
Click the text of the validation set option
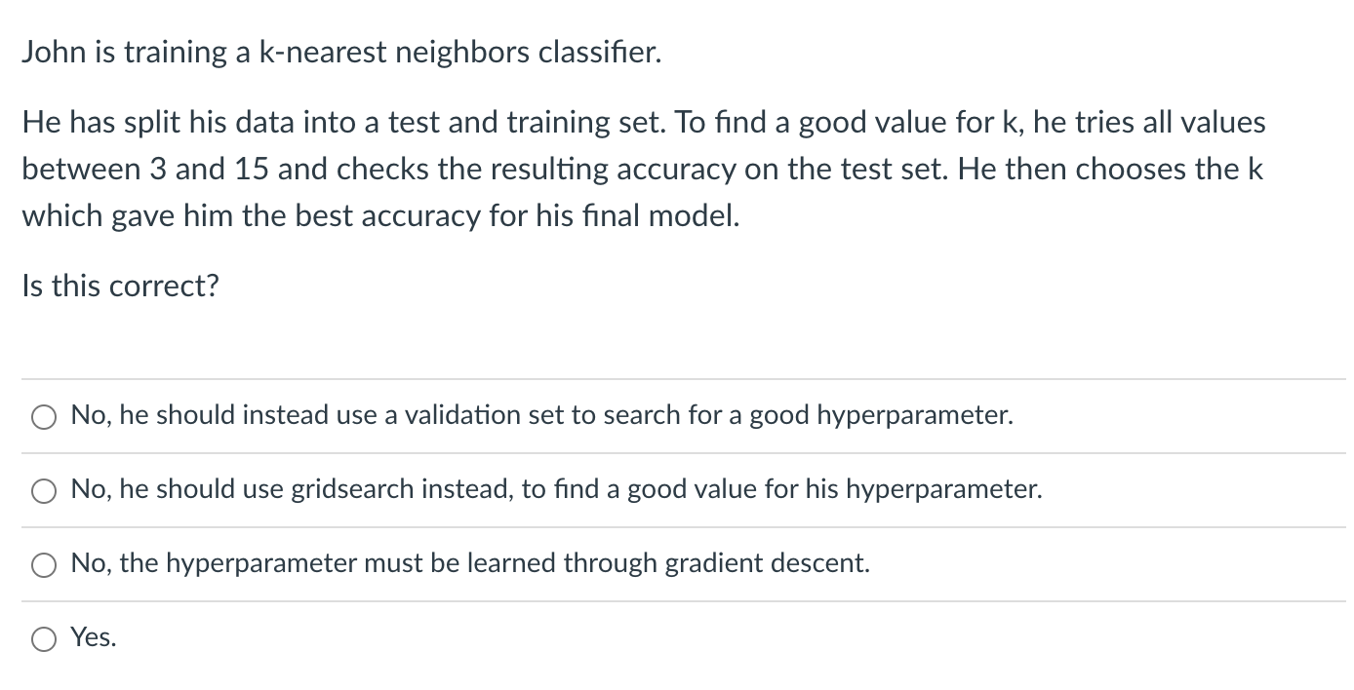tap(541, 415)
